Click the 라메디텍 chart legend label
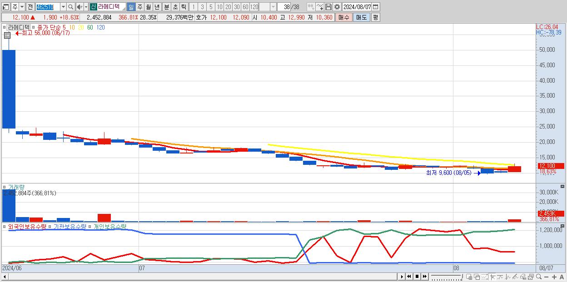The width and height of the screenshot is (567, 282). (x=19, y=27)
